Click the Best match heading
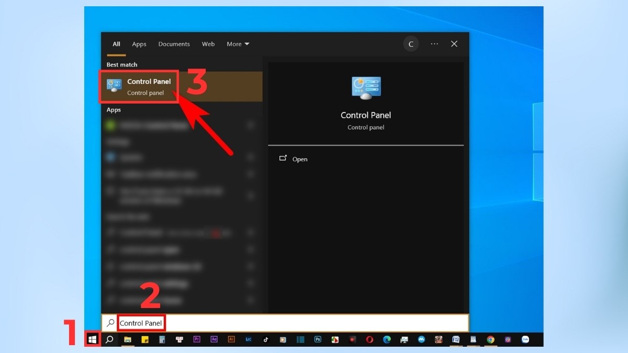Image resolution: width=628 pixels, height=353 pixels. (x=122, y=65)
